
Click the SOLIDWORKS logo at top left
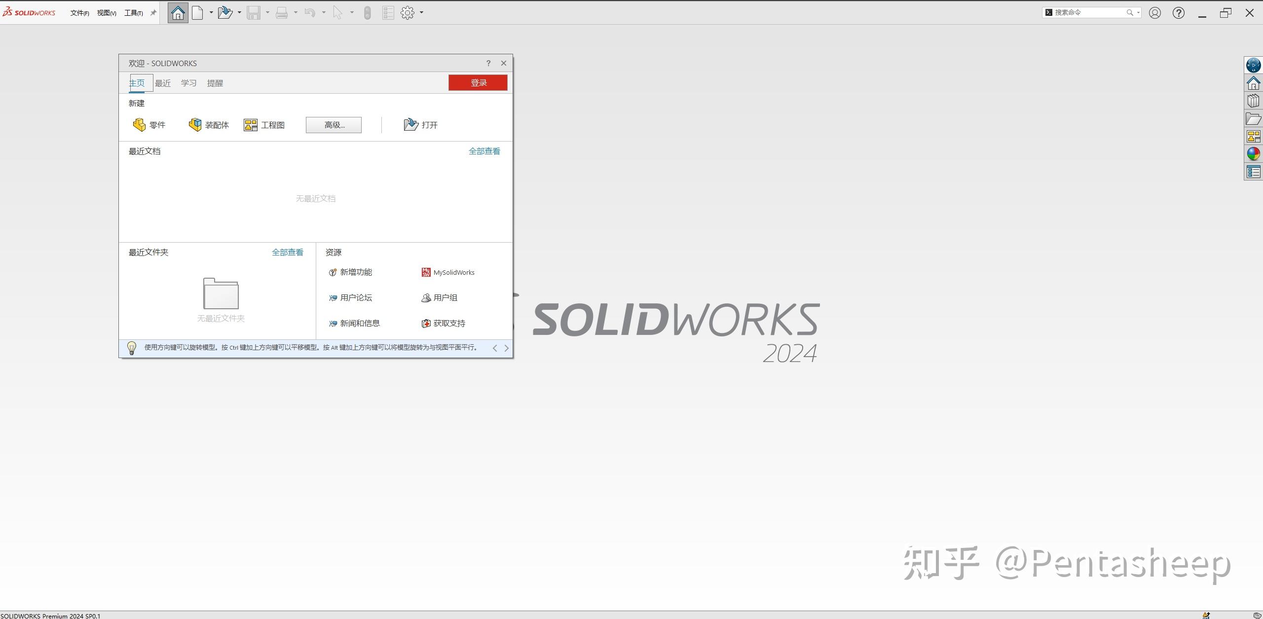(x=29, y=12)
